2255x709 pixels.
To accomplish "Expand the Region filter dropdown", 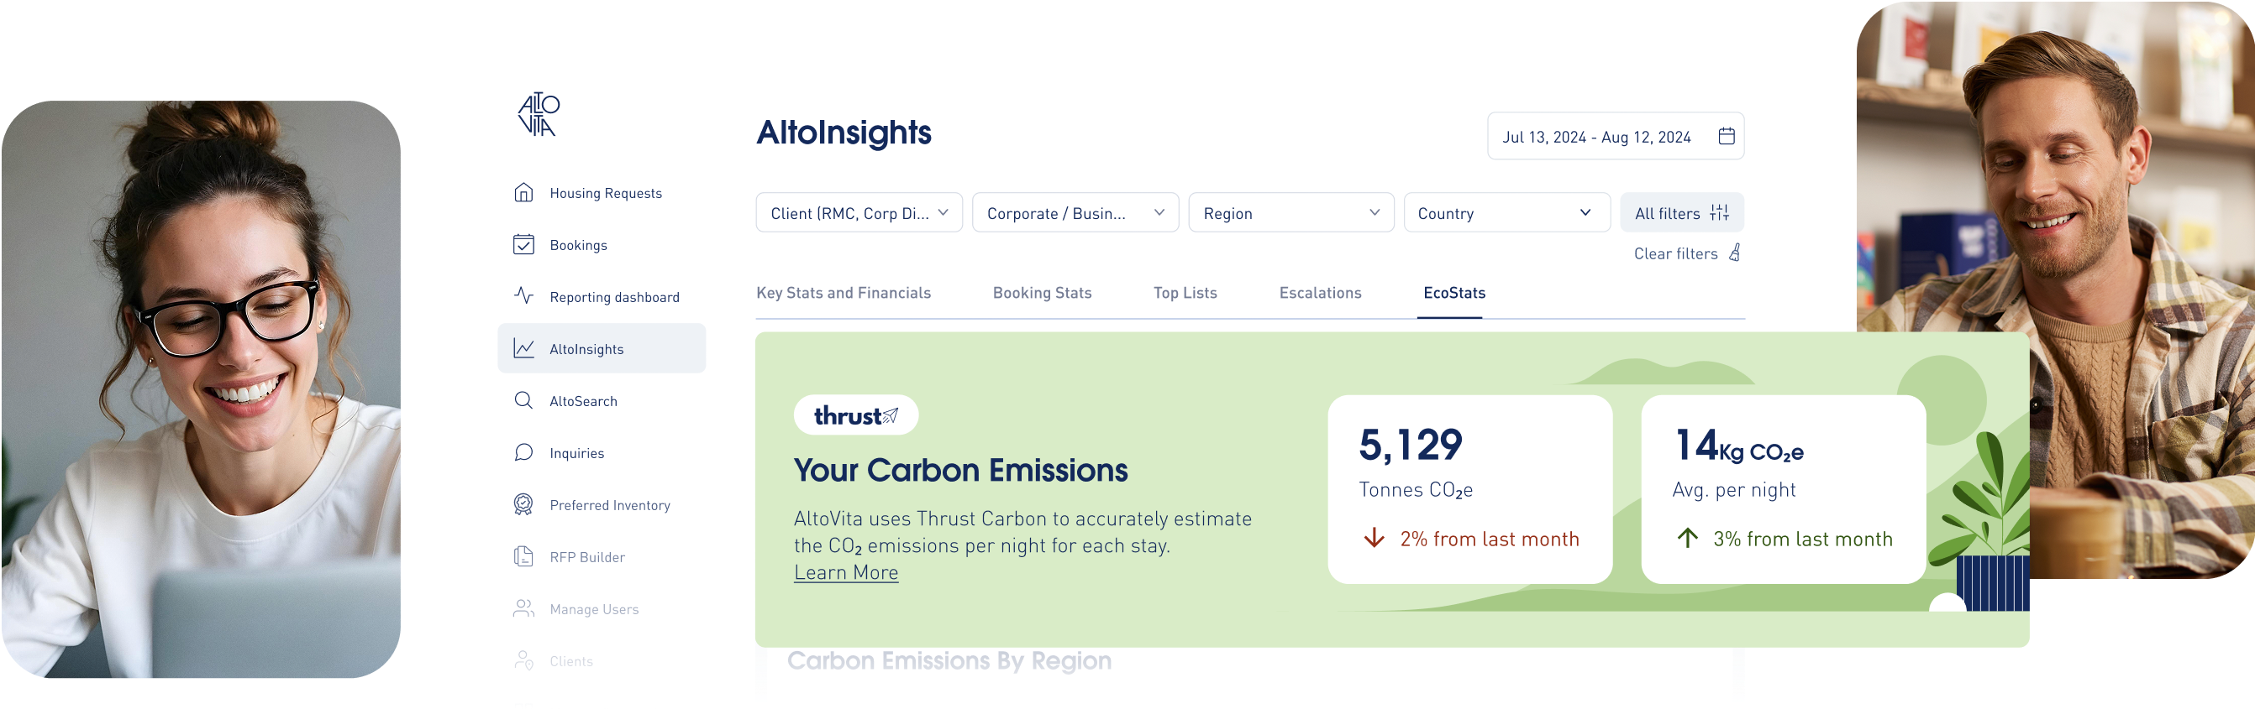I will [x=1290, y=211].
